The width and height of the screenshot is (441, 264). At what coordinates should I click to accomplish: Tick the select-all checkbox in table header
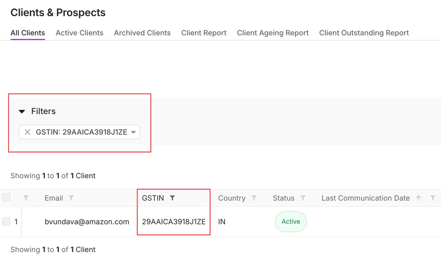click(x=6, y=198)
